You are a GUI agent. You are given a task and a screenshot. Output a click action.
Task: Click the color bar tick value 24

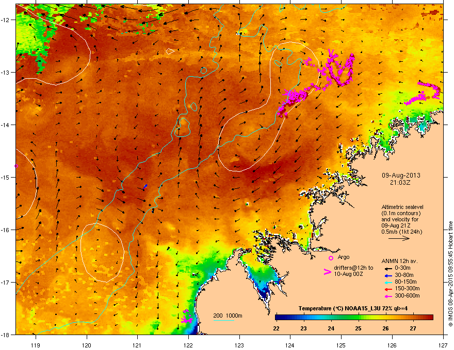click(331, 328)
